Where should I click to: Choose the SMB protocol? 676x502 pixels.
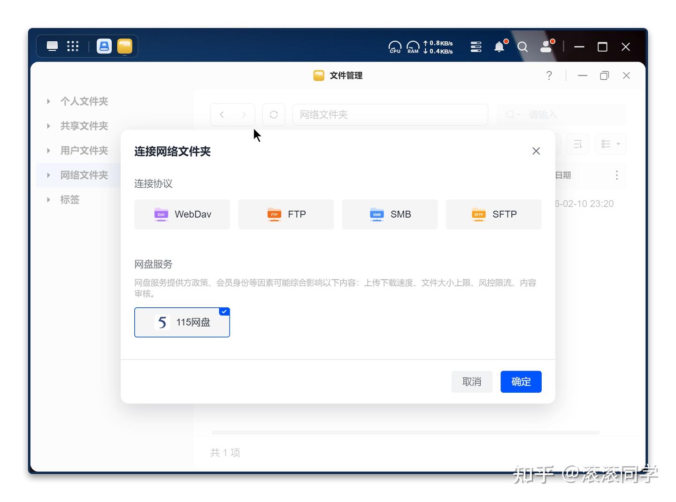[390, 214]
